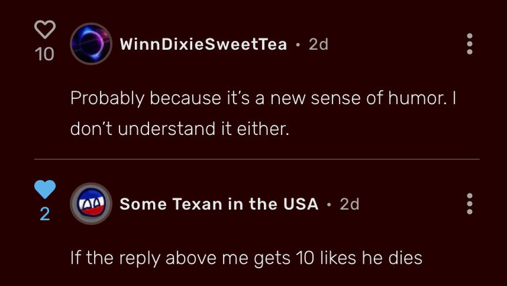Screen dimensions: 507x286
Task: Visit the Some Texan in the USA profile
Action: (219, 204)
